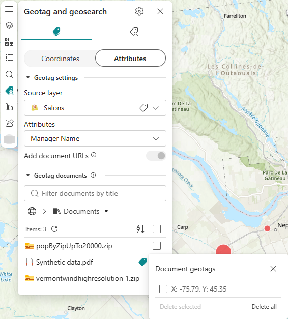Select Synthetic data.pdf file name
The width and height of the screenshot is (288, 319).
coord(64,262)
